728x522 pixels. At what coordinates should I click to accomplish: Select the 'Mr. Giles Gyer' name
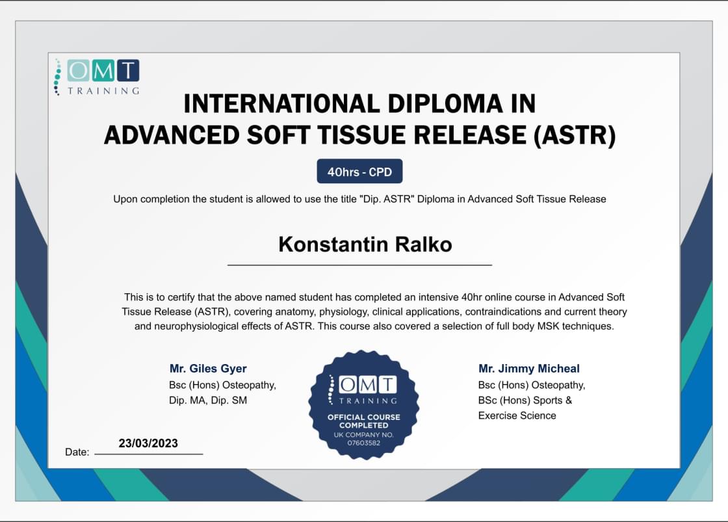pyautogui.click(x=208, y=369)
